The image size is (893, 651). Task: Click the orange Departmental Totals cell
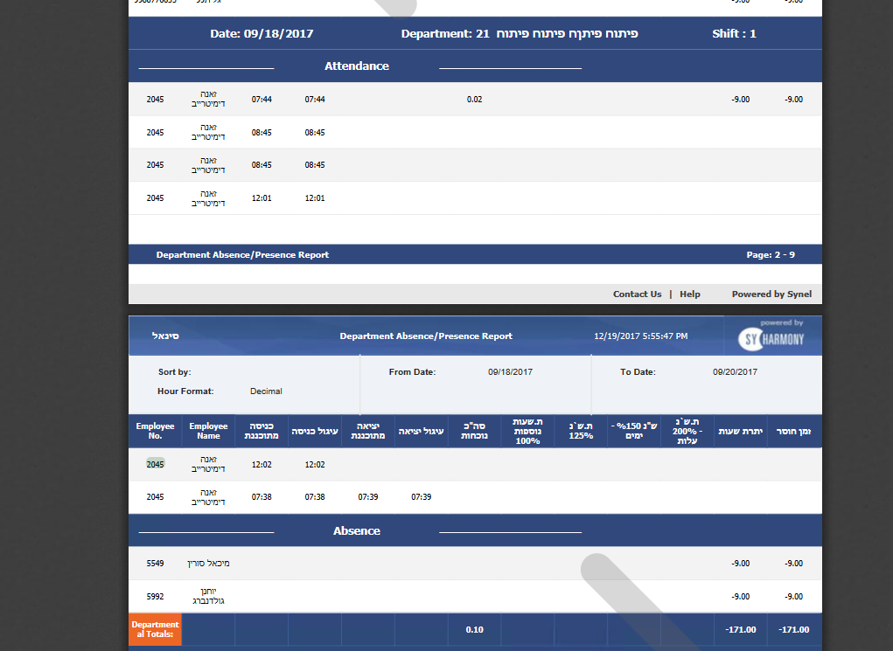[155, 629]
